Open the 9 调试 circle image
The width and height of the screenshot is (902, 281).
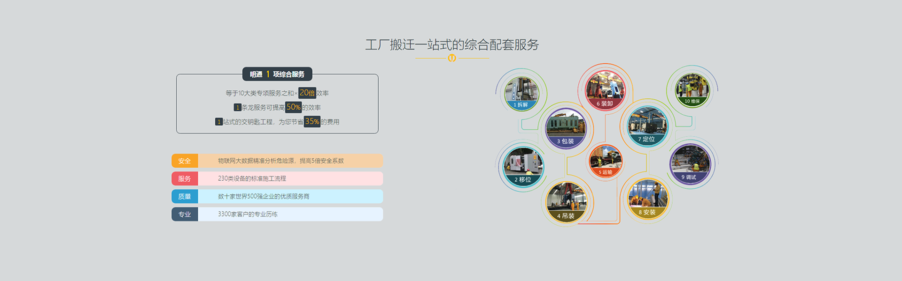click(690, 164)
